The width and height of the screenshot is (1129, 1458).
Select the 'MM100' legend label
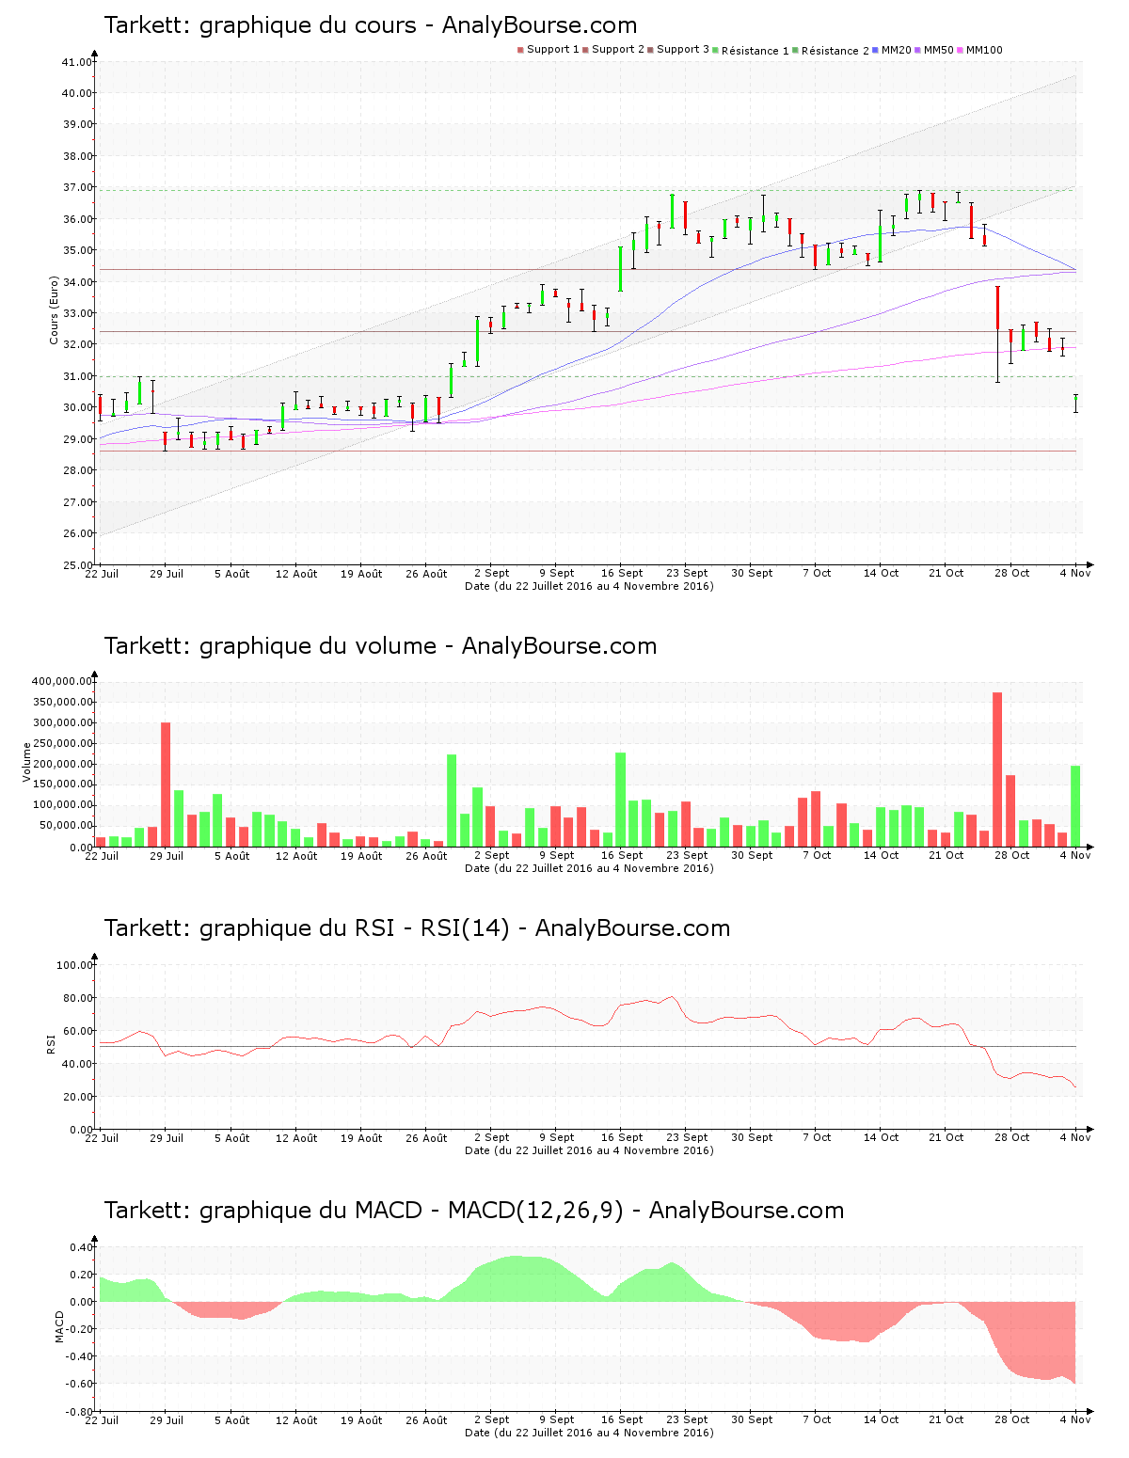[984, 50]
